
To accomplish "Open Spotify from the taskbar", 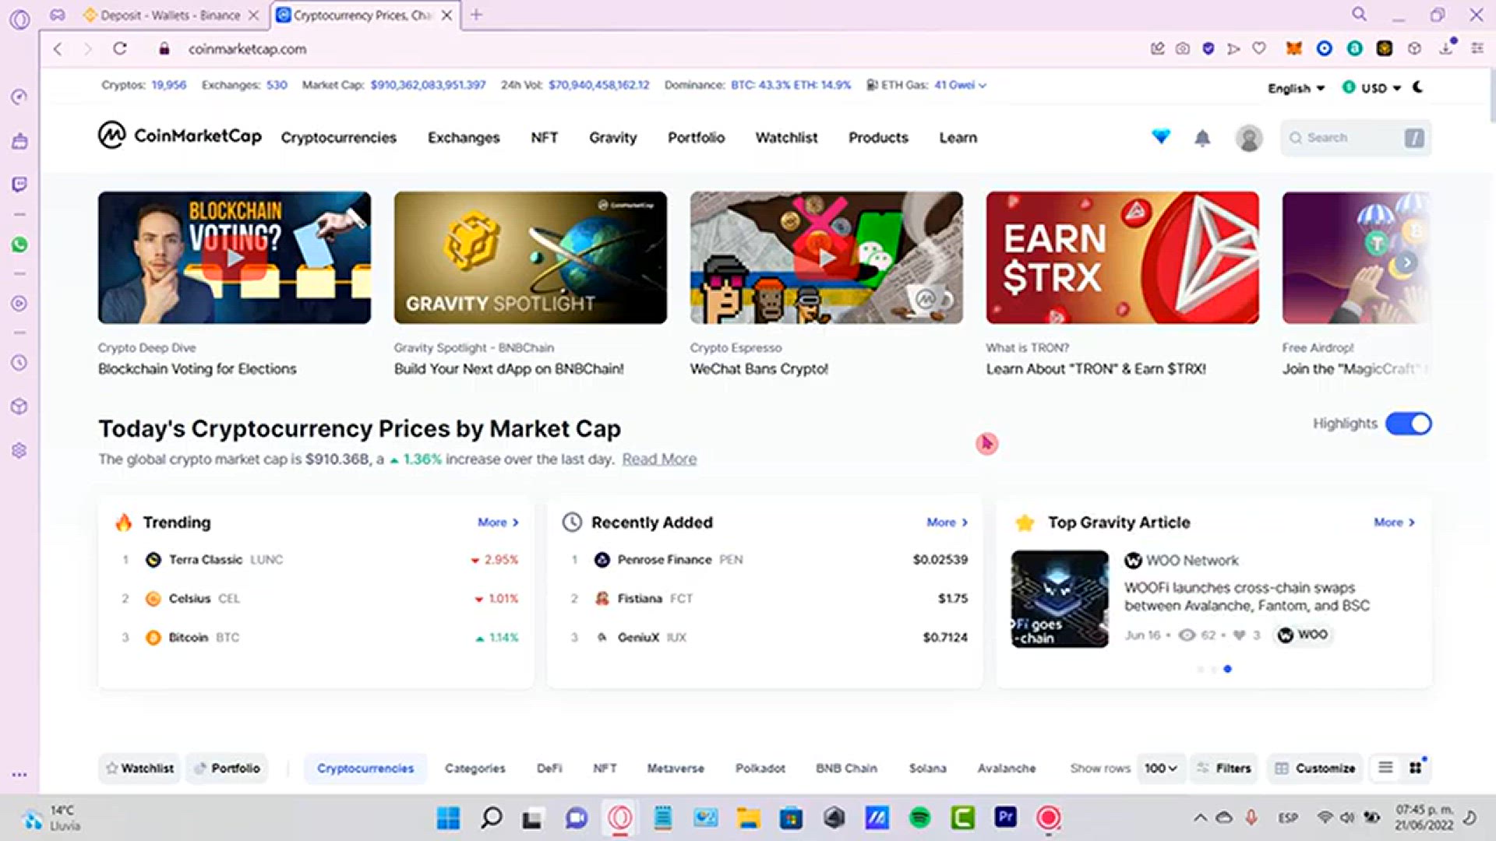I will [919, 818].
